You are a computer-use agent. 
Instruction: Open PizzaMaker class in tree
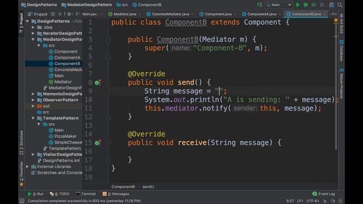[x=62, y=136]
